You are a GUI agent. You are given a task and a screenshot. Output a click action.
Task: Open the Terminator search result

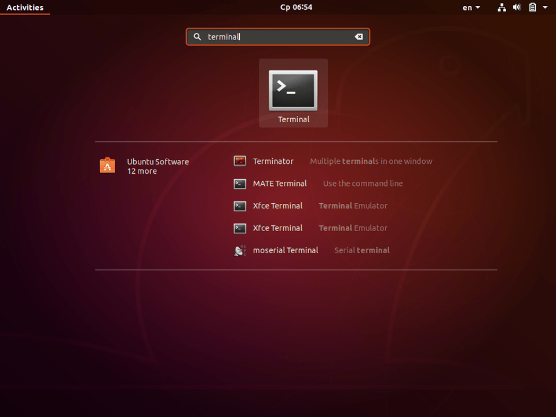click(x=273, y=161)
